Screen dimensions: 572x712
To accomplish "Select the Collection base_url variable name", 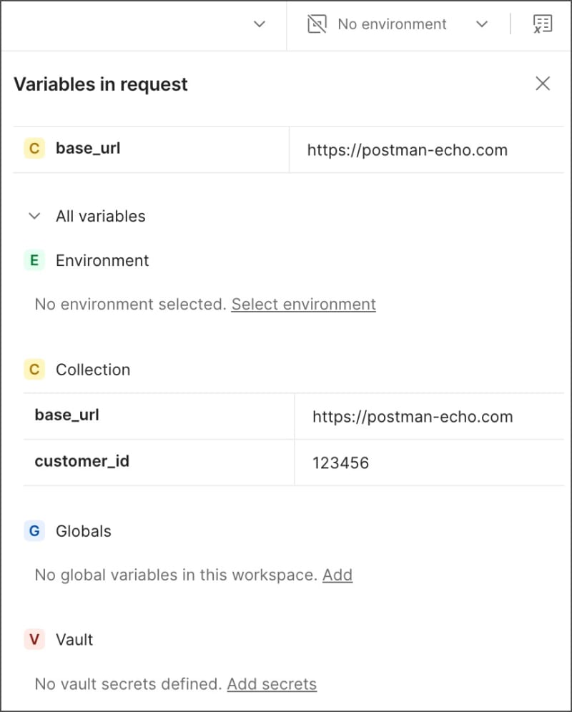I will pos(67,415).
